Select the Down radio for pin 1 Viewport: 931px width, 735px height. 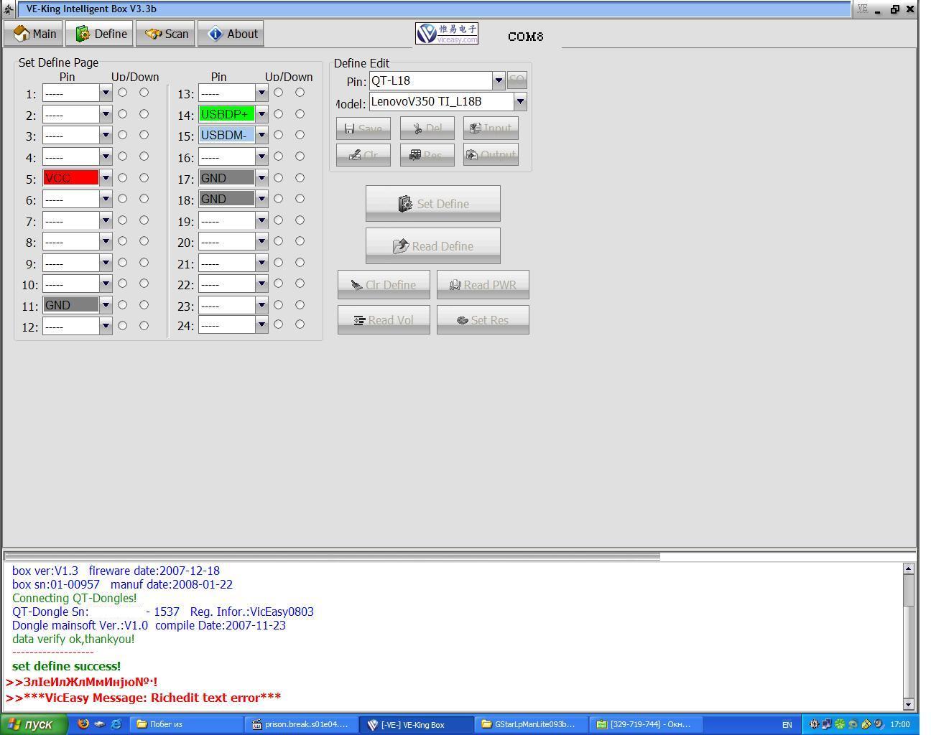(x=144, y=93)
